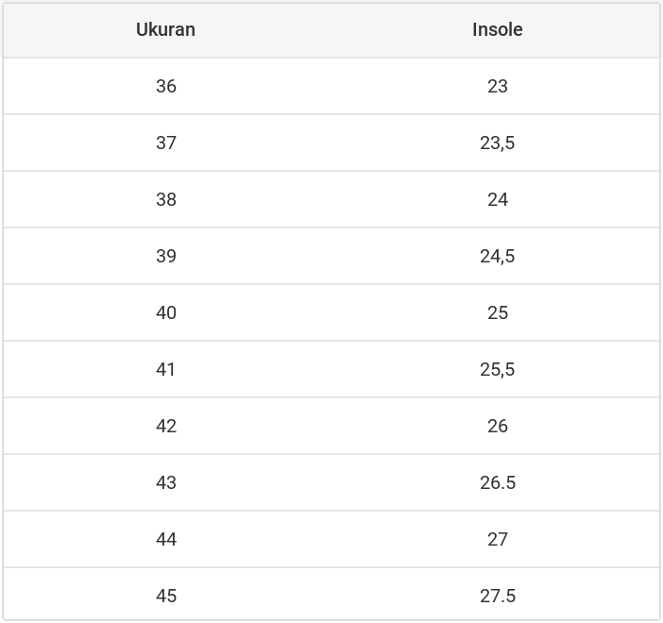Select size 44 cell
Viewport: 663px width, 623px height.
pyautogui.click(x=166, y=539)
